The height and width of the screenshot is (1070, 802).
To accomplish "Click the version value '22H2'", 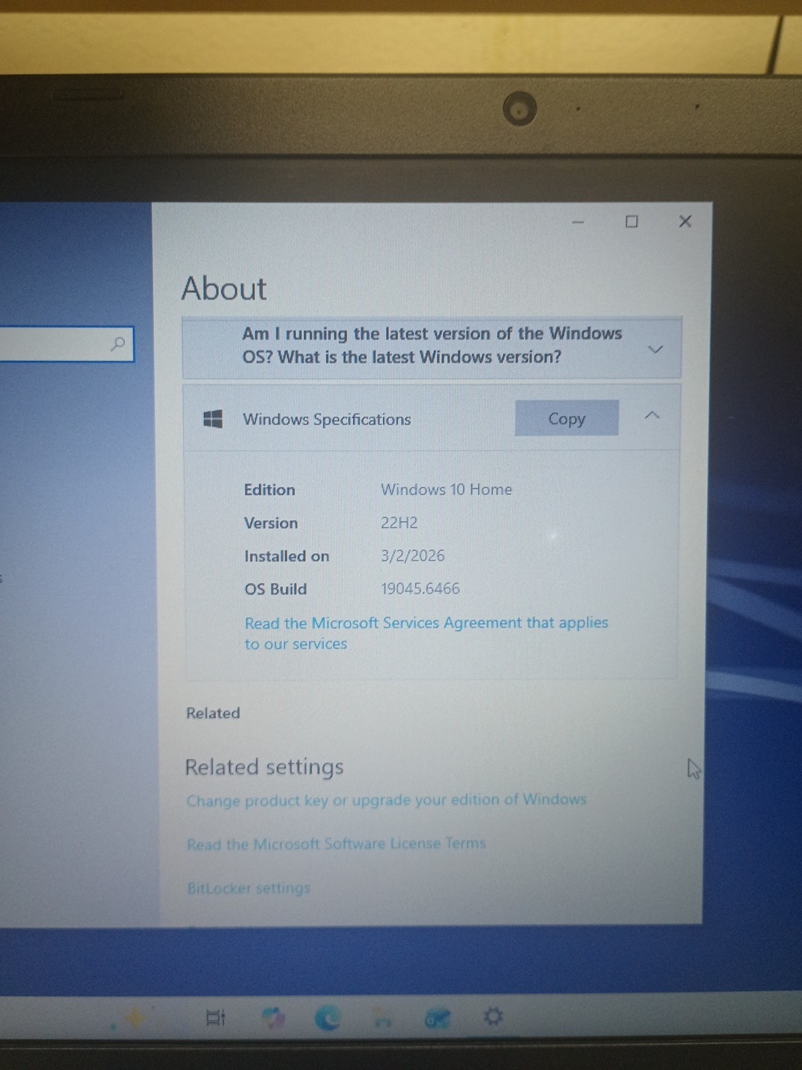I will (x=399, y=522).
